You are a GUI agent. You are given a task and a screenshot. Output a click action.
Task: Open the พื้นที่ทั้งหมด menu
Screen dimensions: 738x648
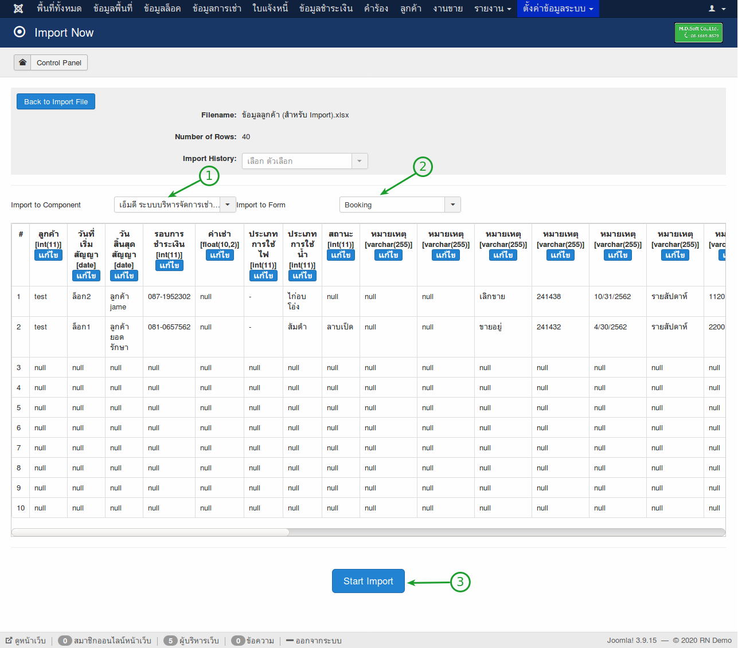[x=59, y=9]
